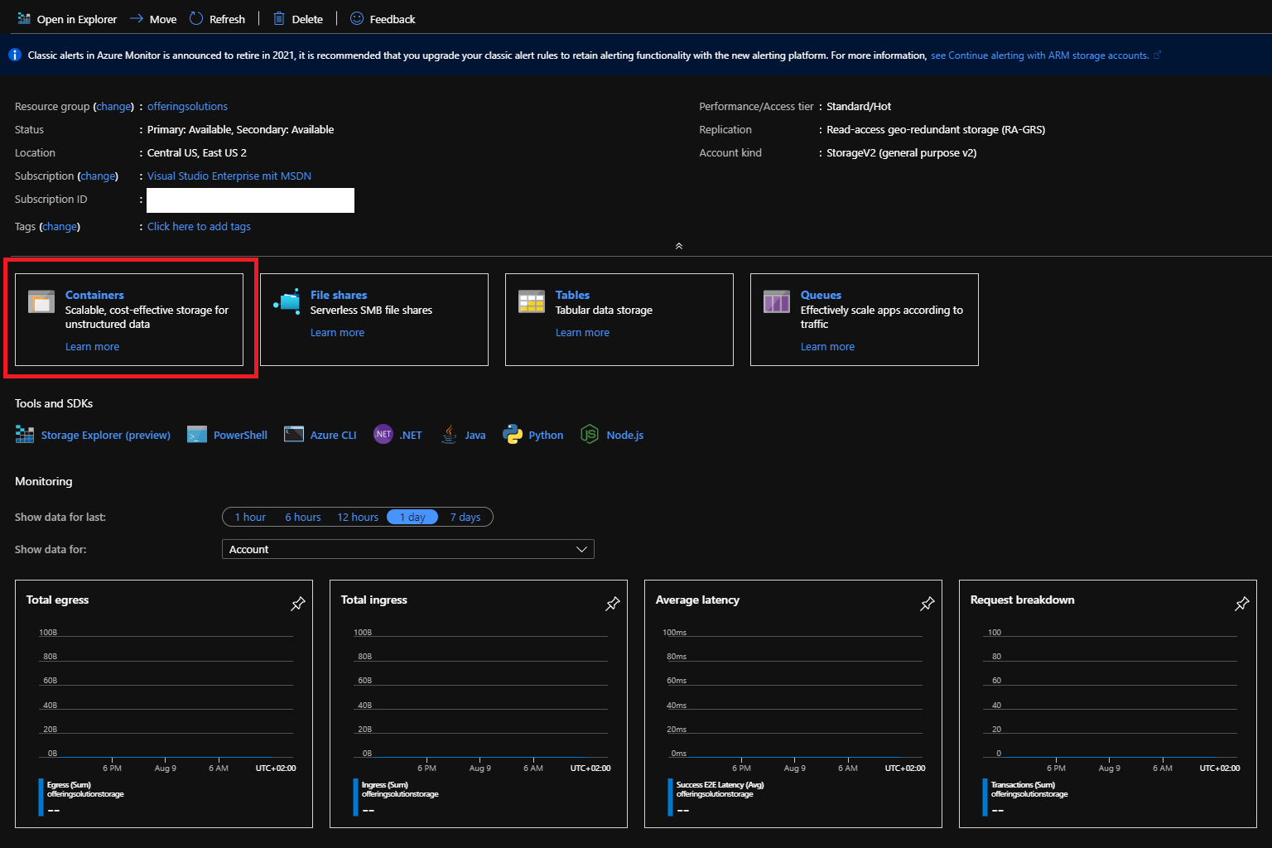Open Visual Studio Enterprise mit MSDN subscription
The image size is (1272, 848).
[x=229, y=176]
